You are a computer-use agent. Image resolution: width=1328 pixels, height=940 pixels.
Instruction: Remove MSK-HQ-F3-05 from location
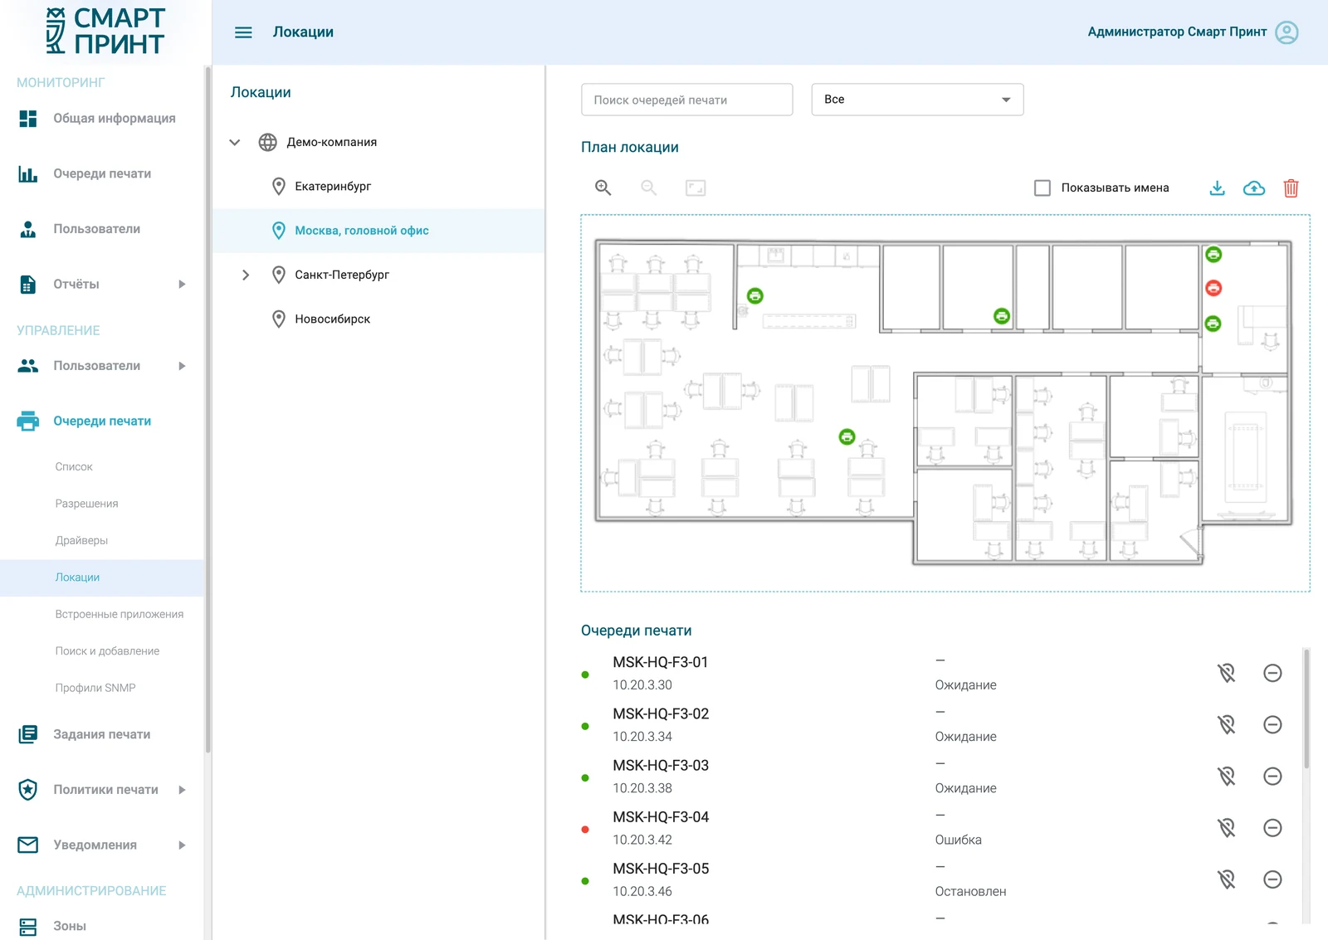[x=1272, y=879]
